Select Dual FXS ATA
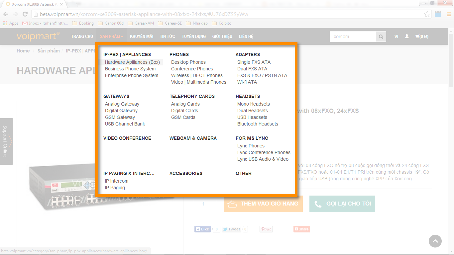This screenshot has height=255, width=454. pos(252,69)
